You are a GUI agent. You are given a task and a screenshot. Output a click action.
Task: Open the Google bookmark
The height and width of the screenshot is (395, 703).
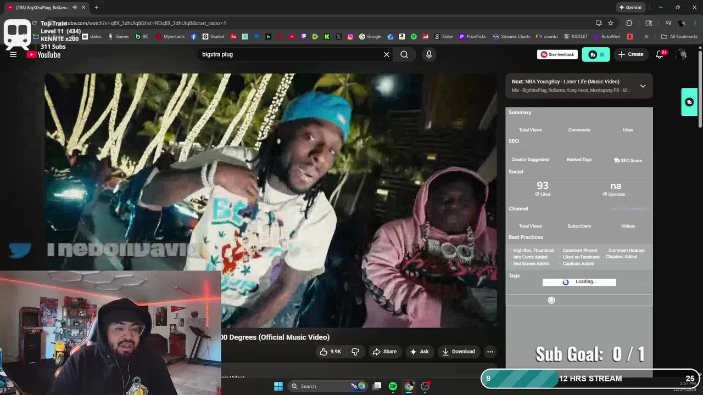tap(370, 37)
